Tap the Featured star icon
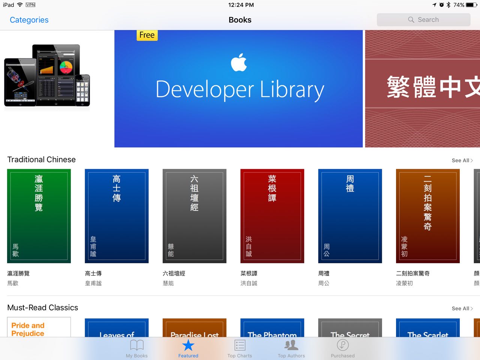The width and height of the screenshot is (480, 360). coord(188,345)
